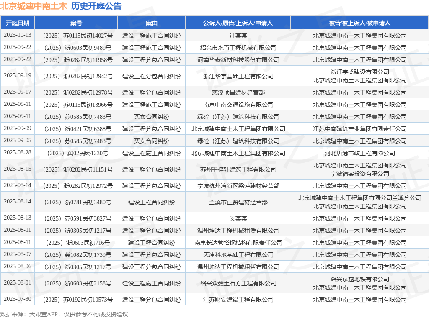Select plaintiff 苏州墨梓轩建筑工程有限公司
Image resolution: width=429 pixels, height=318 pixels.
pos(238,169)
